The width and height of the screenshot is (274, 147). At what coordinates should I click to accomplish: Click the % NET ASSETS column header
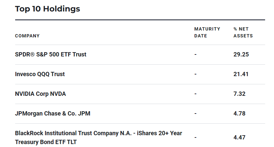[243, 32]
